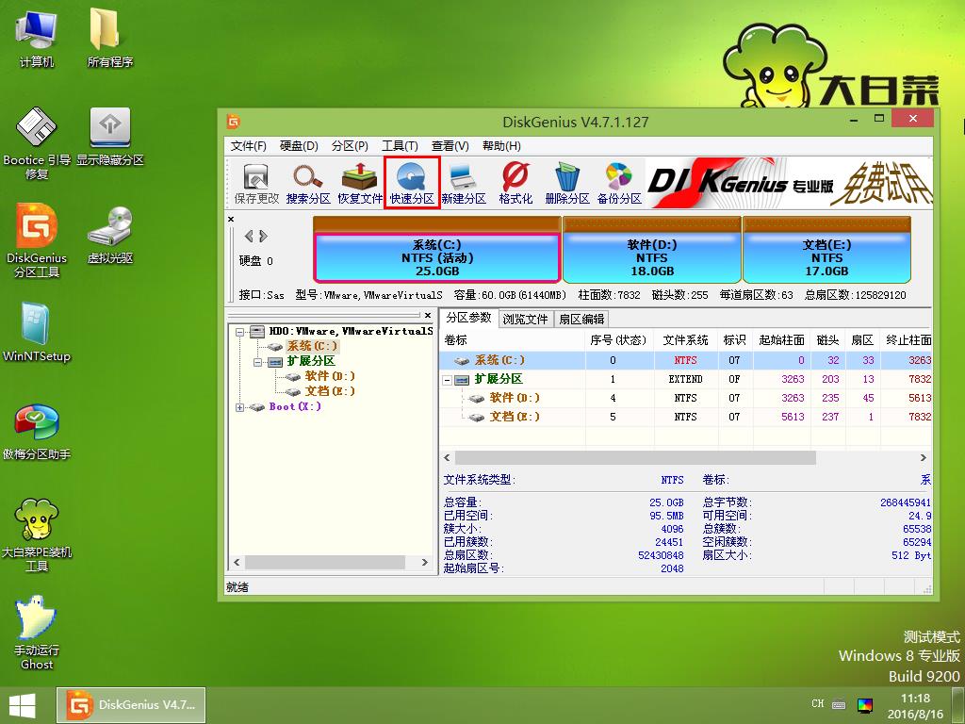
Task: Open the WinNTSetup desktop shortcut
Action: coord(37,334)
